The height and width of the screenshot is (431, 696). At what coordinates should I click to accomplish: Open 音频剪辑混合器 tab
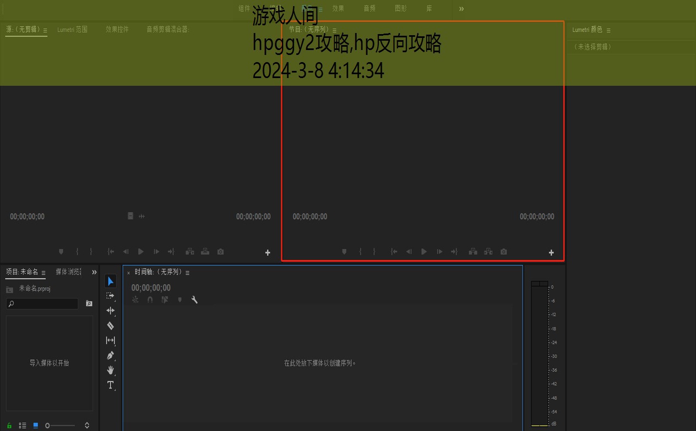(x=168, y=30)
